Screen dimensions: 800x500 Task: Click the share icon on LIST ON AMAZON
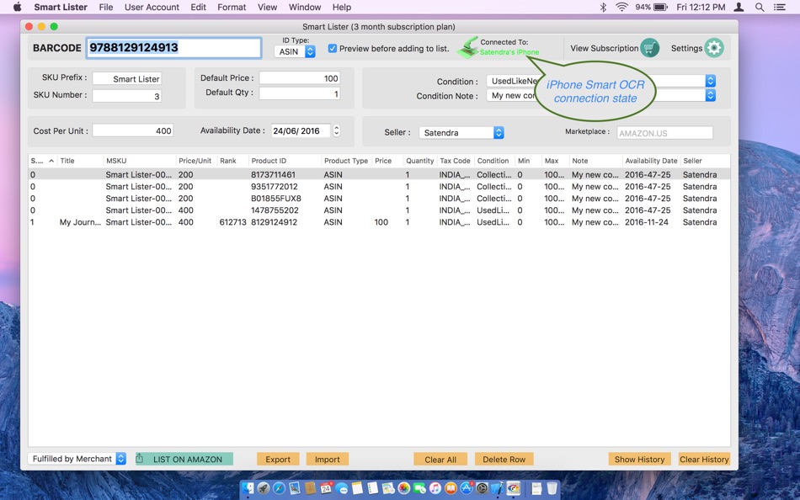pos(139,459)
